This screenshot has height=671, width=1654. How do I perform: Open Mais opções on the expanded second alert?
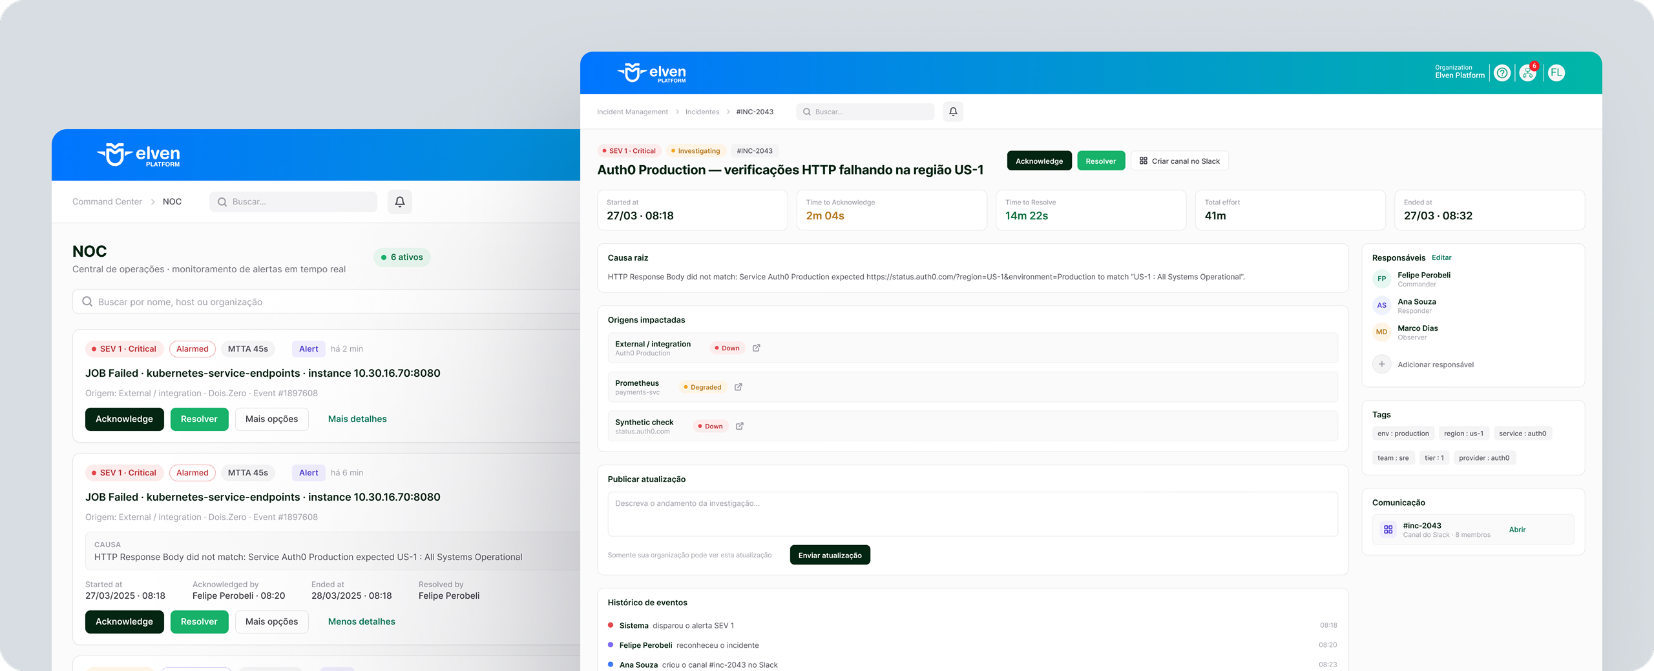pyautogui.click(x=272, y=621)
